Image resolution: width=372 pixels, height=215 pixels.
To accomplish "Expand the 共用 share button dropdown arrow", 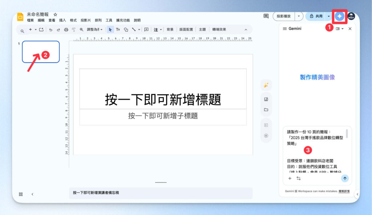I will click(329, 16).
